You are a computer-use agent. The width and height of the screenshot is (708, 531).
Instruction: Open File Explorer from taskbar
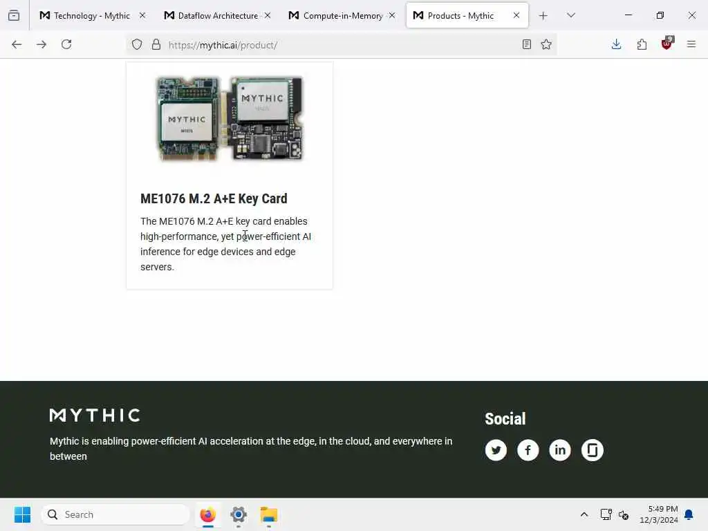click(x=269, y=514)
